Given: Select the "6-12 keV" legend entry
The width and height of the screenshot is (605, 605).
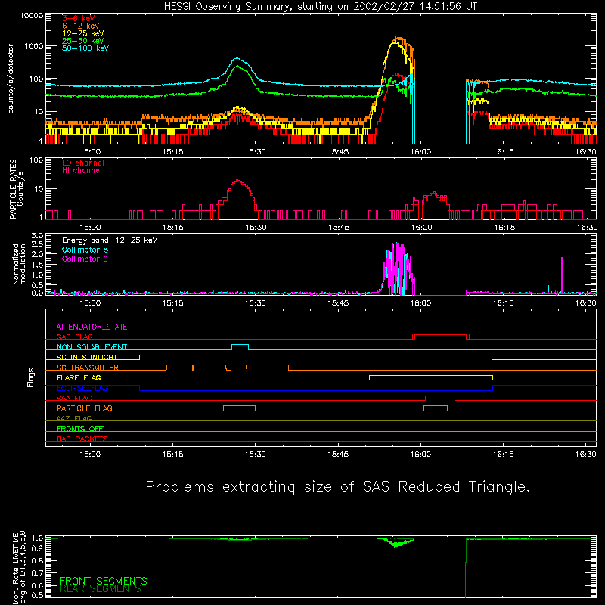Looking at the screenshot, I should tap(81, 26).
